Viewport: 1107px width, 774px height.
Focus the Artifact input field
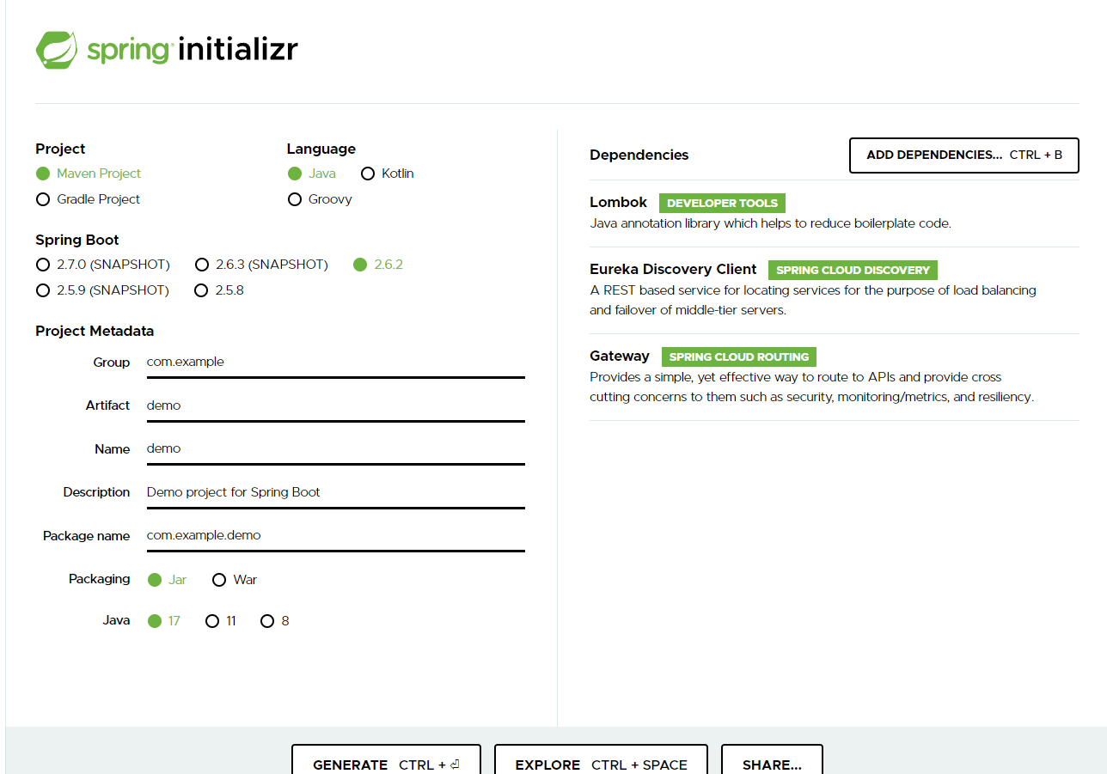pos(335,405)
